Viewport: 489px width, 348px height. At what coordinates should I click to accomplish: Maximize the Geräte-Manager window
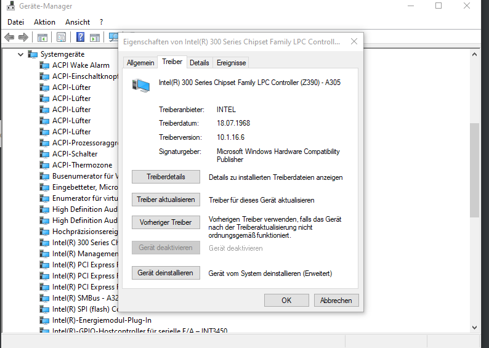438,6
